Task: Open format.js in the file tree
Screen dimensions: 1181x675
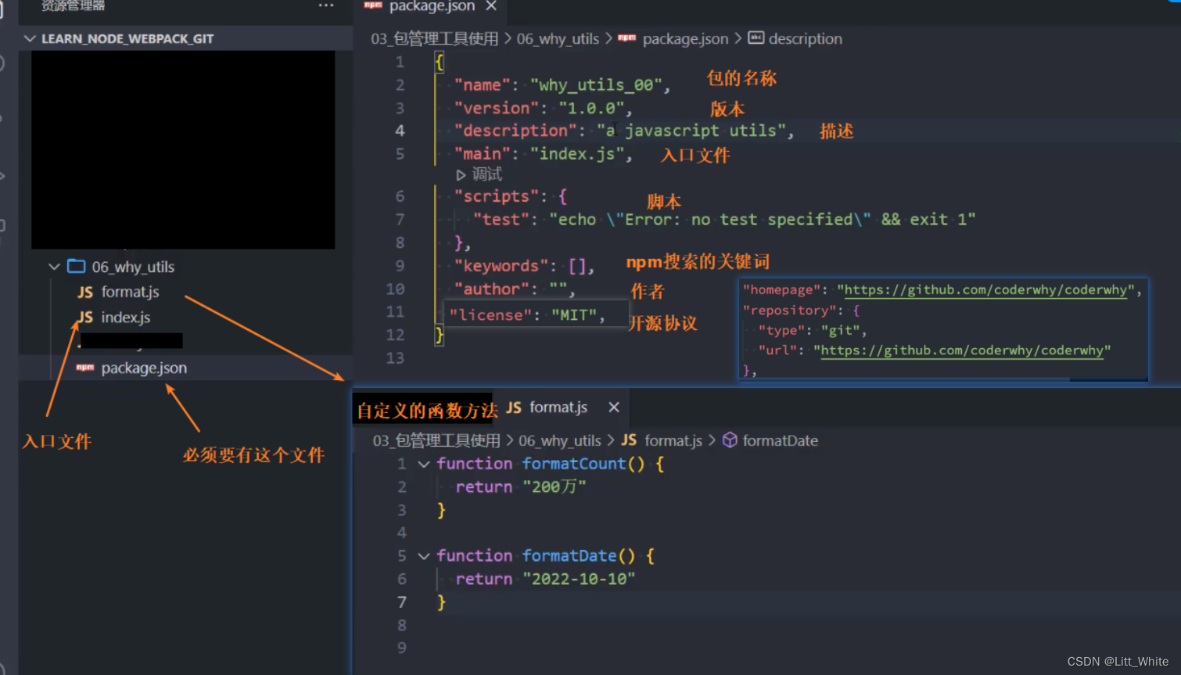Action: [x=130, y=292]
